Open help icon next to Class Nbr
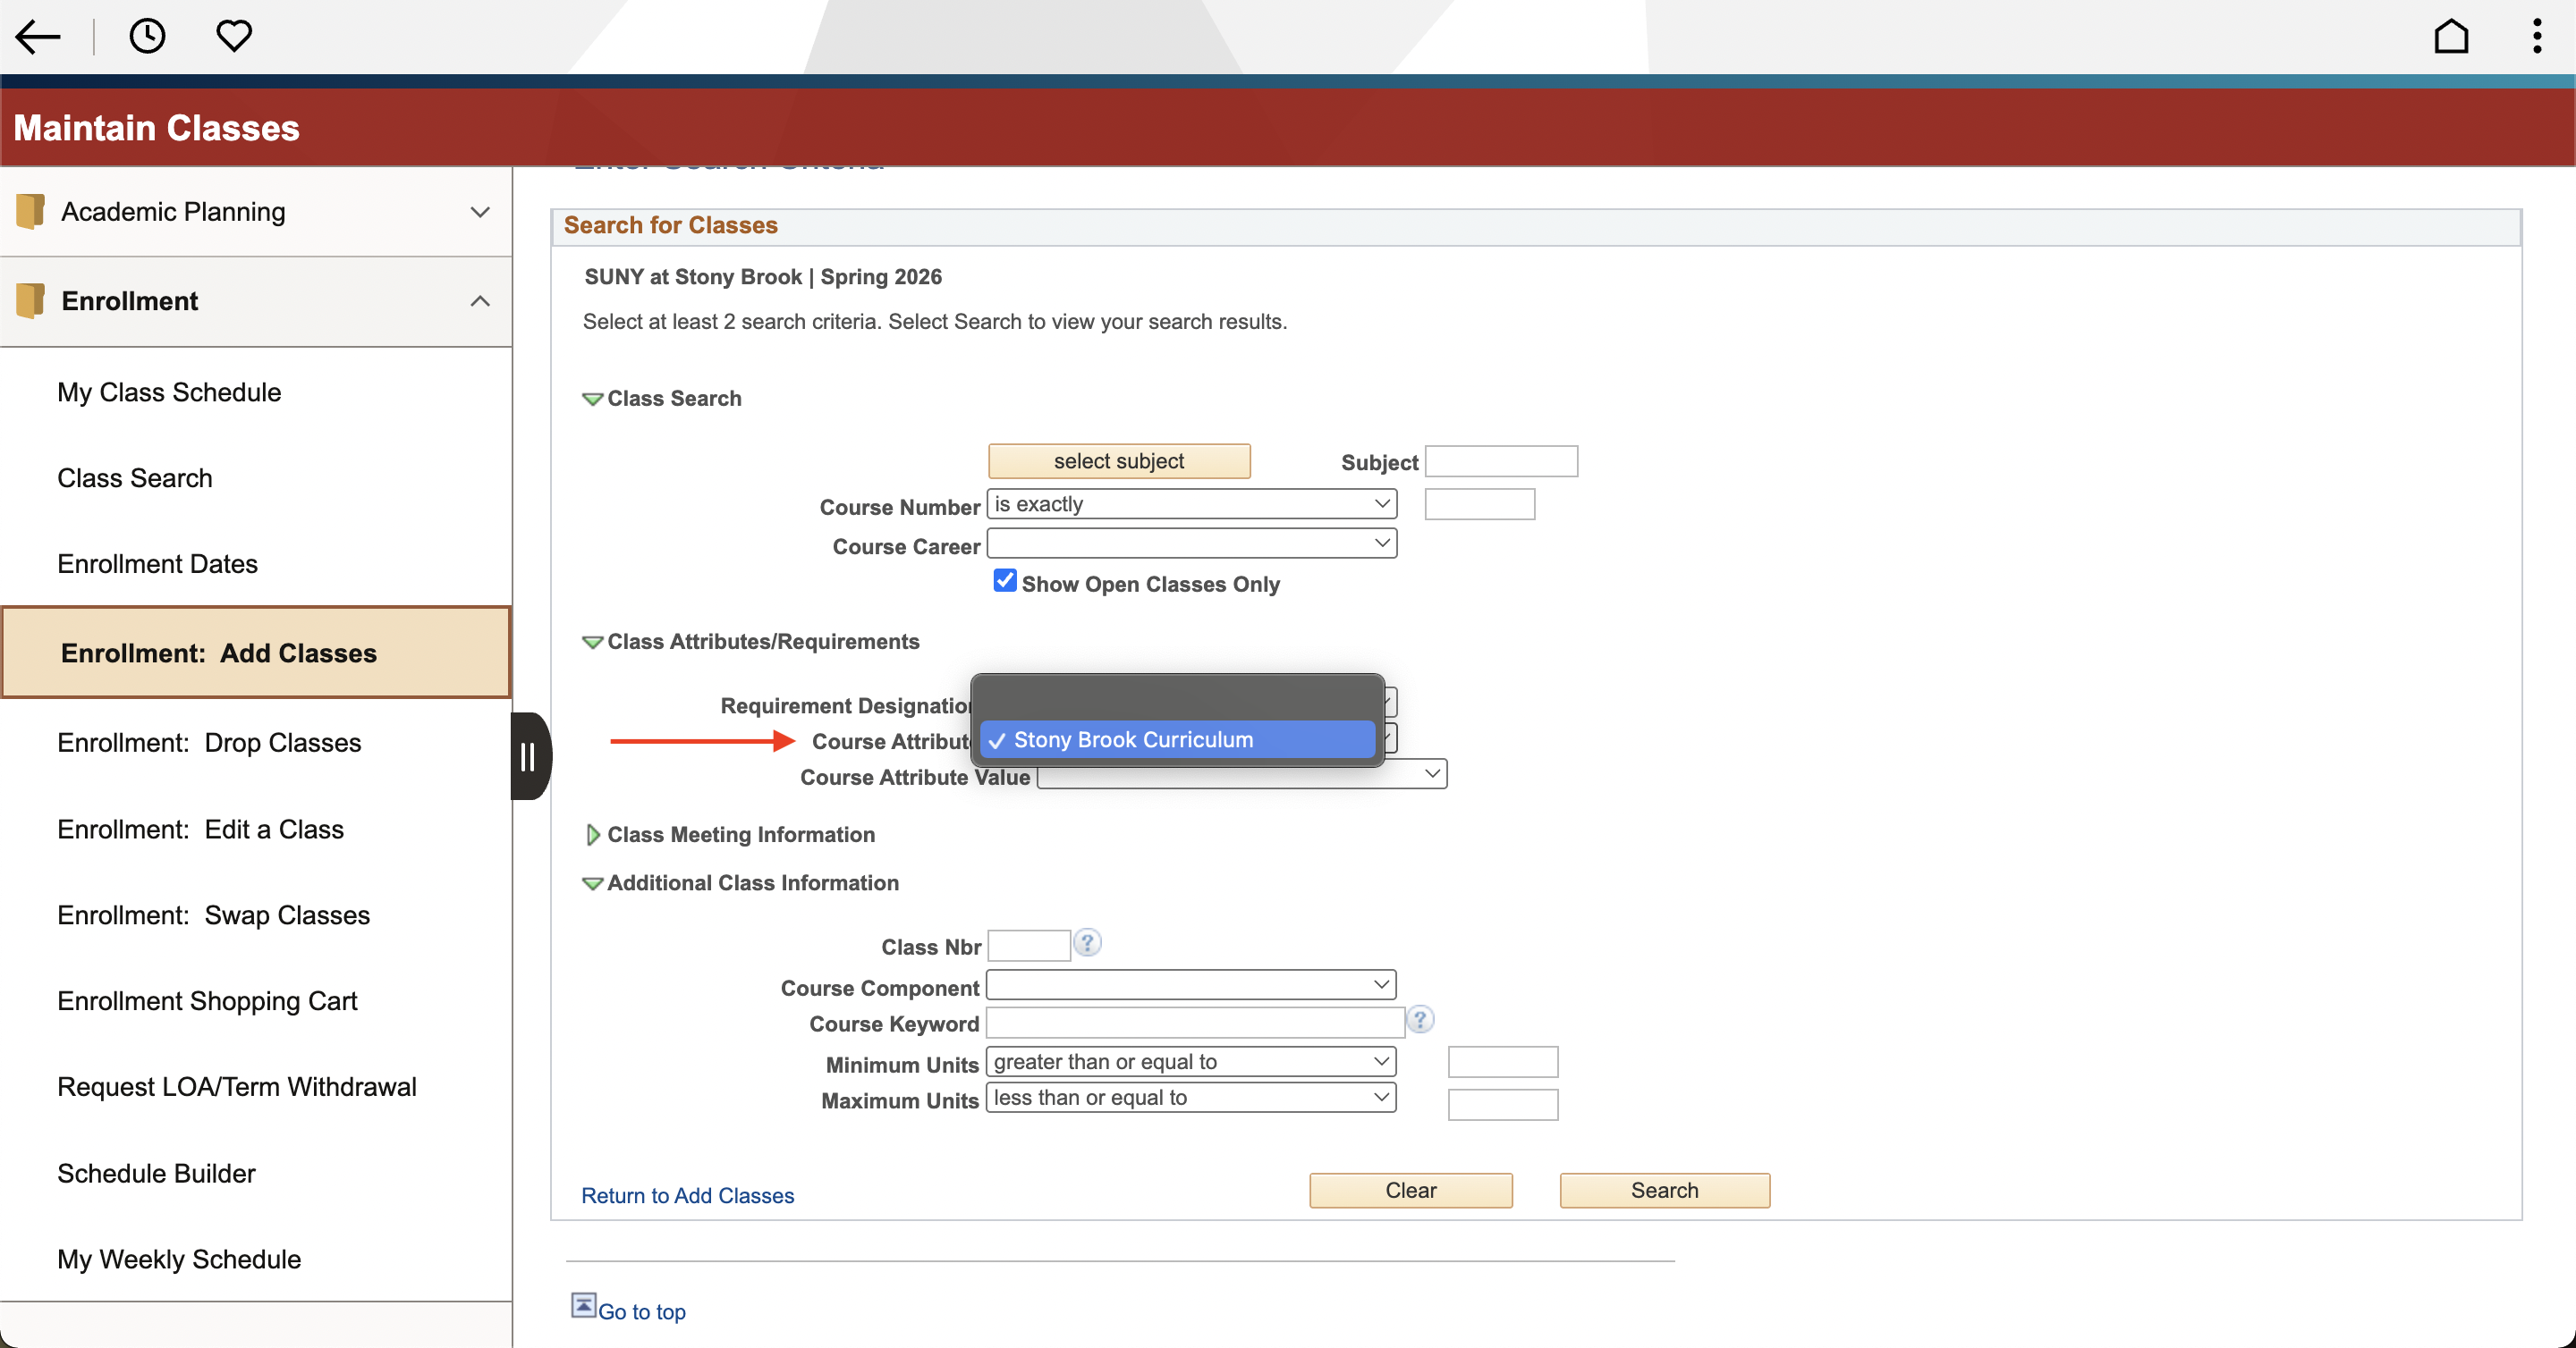Viewport: 2576px width, 1348px height. point(1087,942)
